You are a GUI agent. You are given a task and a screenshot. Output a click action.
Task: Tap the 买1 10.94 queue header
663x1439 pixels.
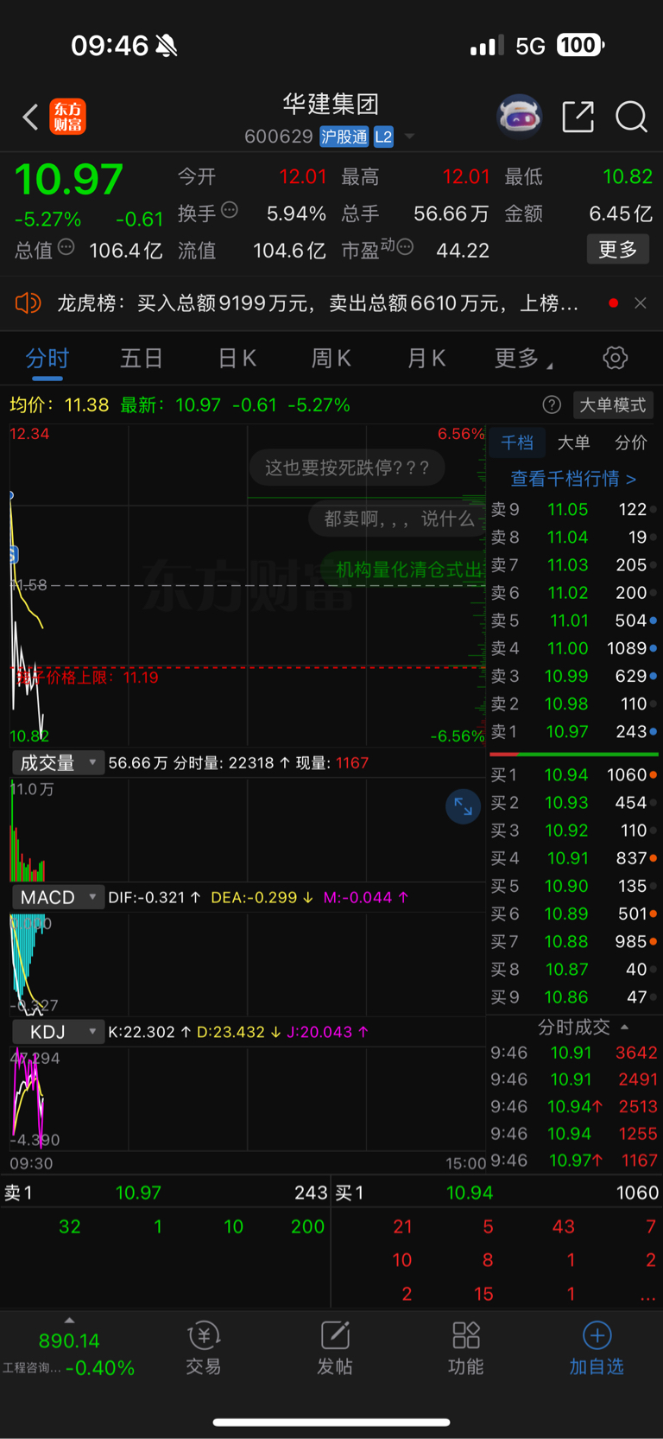(x=497, y=1193)
